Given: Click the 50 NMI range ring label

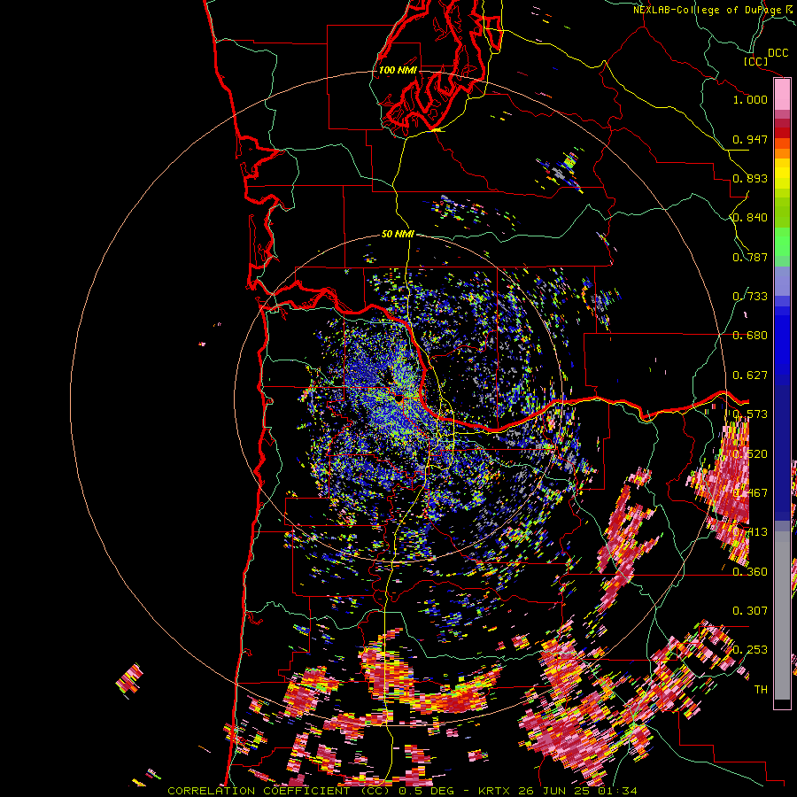Looking at the screenshot, I should [398, 234].
